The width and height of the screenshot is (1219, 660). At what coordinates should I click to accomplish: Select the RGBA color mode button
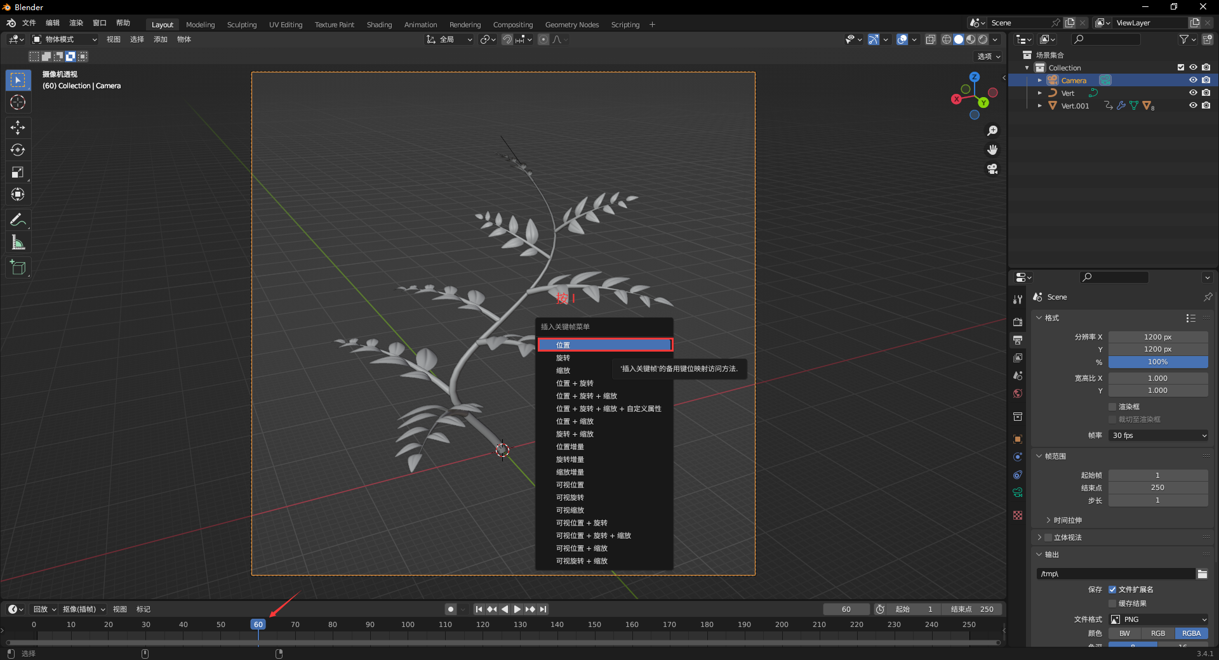tap(1191, 633)
